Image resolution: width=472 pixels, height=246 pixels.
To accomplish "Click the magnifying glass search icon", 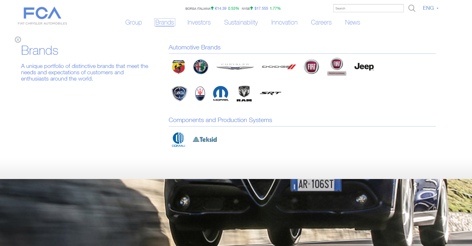I will point(412,8).
